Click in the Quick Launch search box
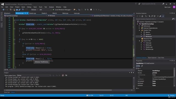This screenshot has width=176, height=99. pos(152,4)
